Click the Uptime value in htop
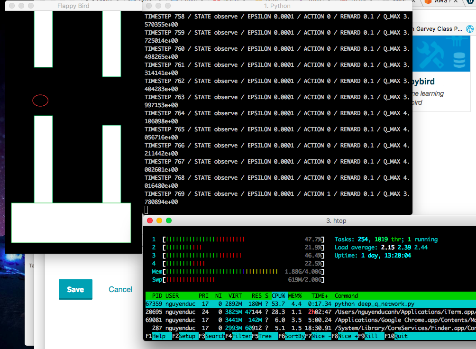 coord(386,256)
